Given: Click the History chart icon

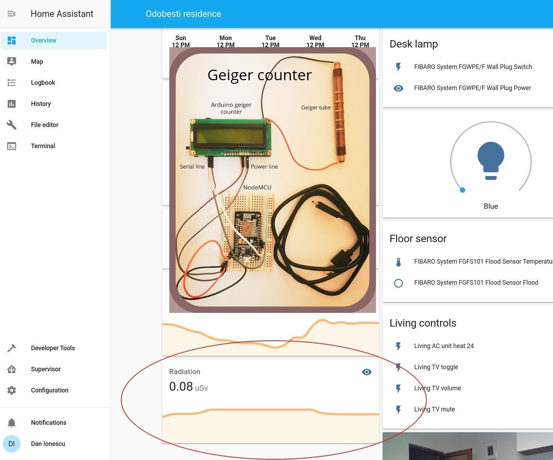Looking at the screenshot, I should (12, 104).
